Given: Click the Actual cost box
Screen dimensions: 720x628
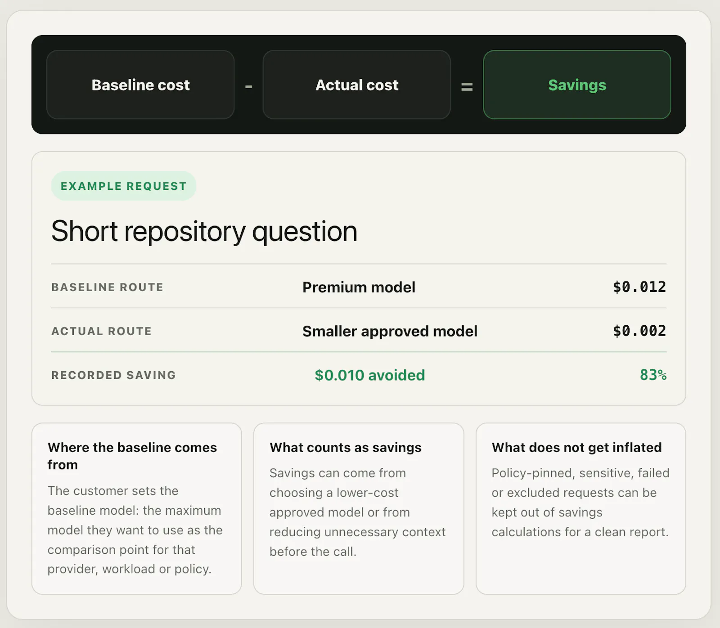Looking at the screenshot, I should point(356,85).
